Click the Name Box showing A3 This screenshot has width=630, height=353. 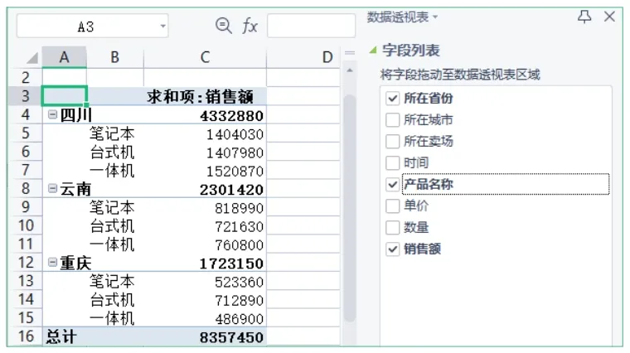[x=92, y=27]
